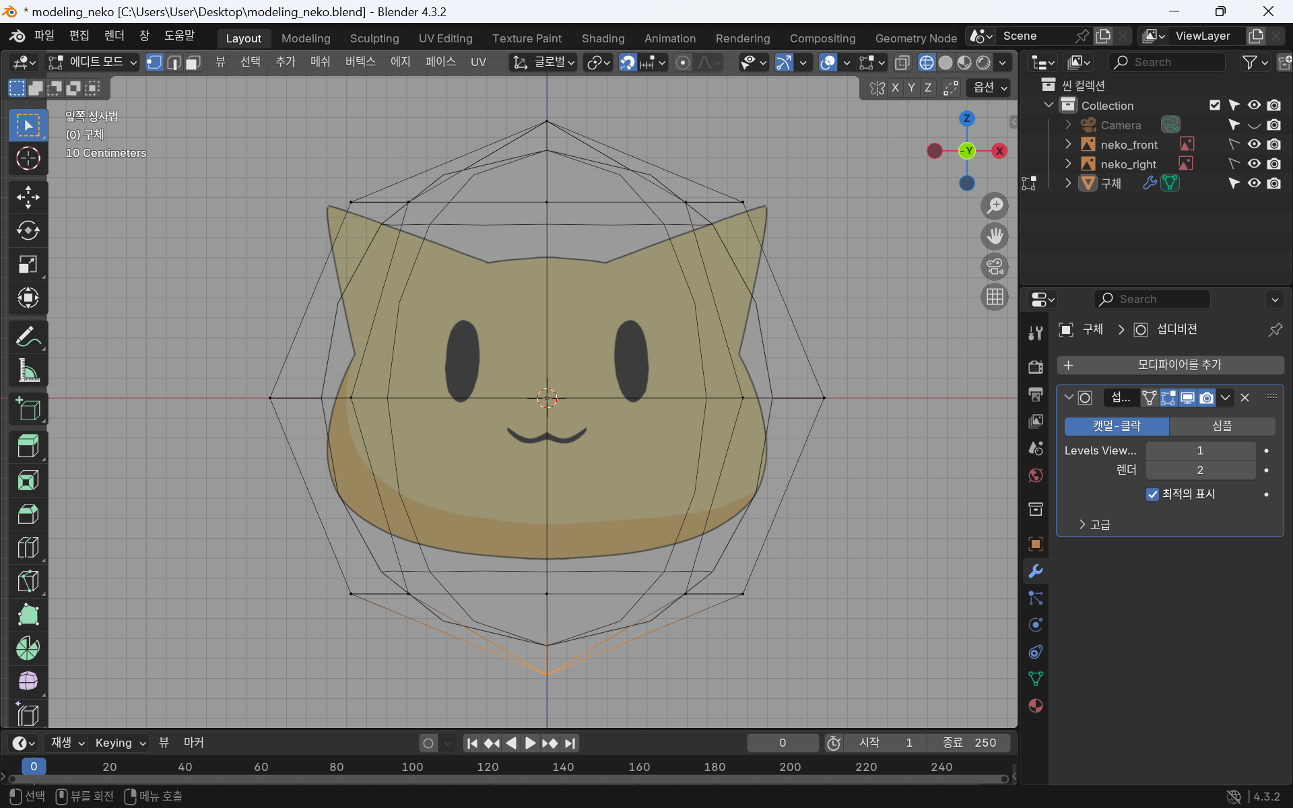Select the Measure ruler tool
Image resolution: width=1293 pixels, height=808 pixels.
pyautogui.click(x=28, y=370)
